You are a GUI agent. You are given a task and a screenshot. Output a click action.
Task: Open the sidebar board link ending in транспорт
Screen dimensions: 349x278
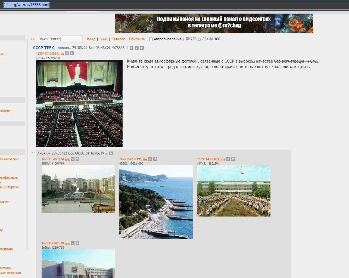tap(10, 159)
